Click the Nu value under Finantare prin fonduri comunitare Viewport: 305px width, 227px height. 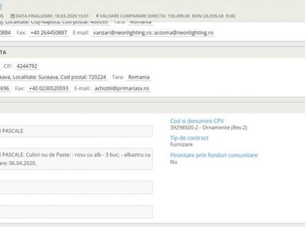173,162
